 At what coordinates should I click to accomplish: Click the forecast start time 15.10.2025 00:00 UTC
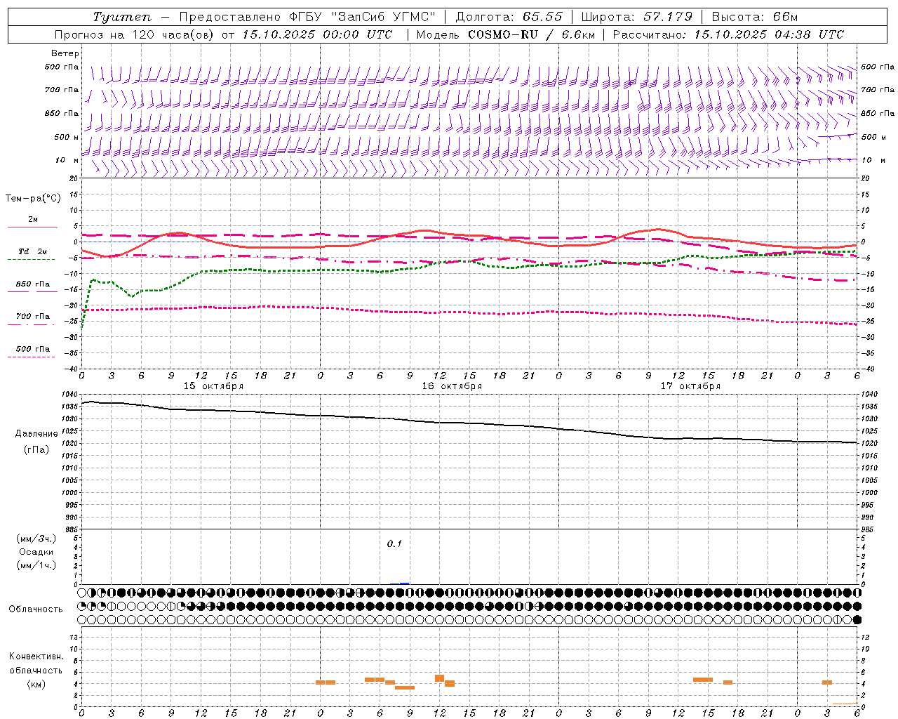coord(317,34)
